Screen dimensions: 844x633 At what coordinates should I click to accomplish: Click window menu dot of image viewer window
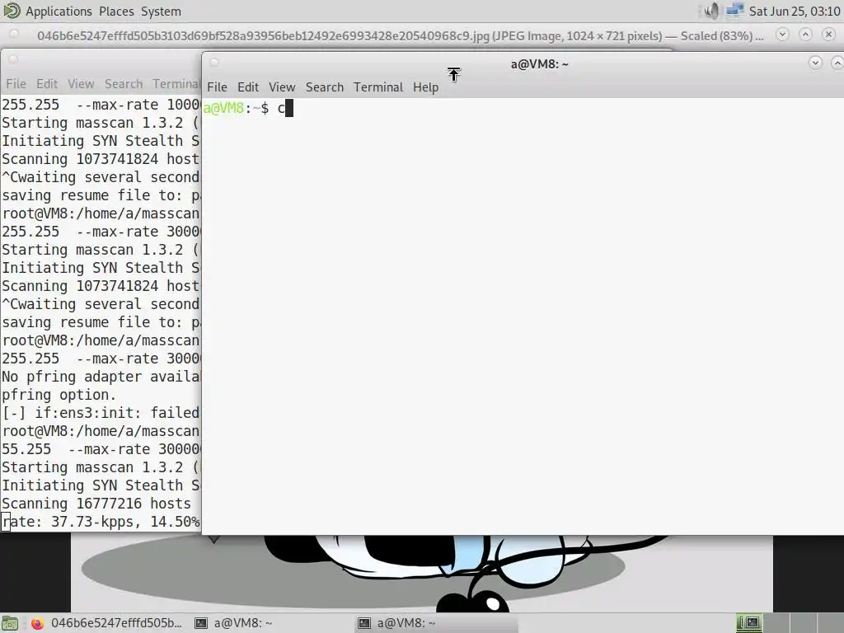coord(14,35)
